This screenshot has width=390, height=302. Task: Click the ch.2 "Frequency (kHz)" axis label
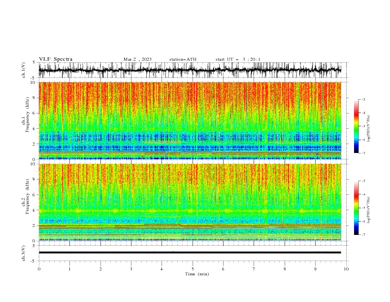[28, 196]
